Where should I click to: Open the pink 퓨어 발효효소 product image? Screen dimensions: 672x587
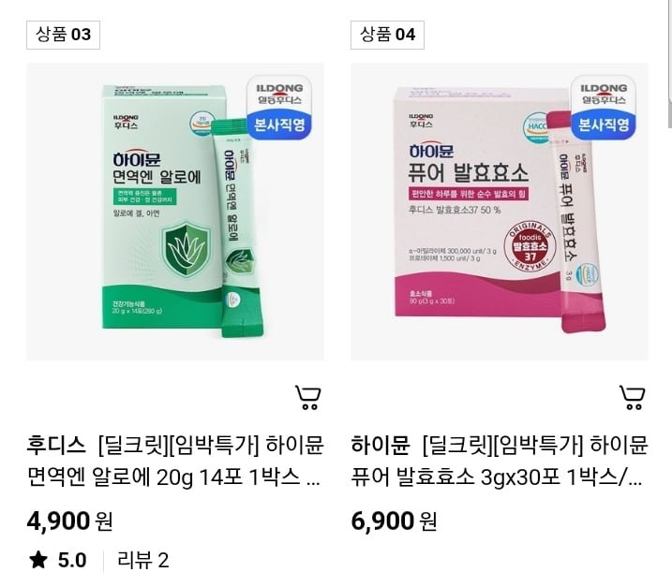click(500, 212)
